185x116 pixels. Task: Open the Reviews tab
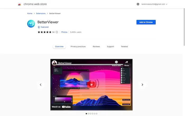click(x=96, y=46)
